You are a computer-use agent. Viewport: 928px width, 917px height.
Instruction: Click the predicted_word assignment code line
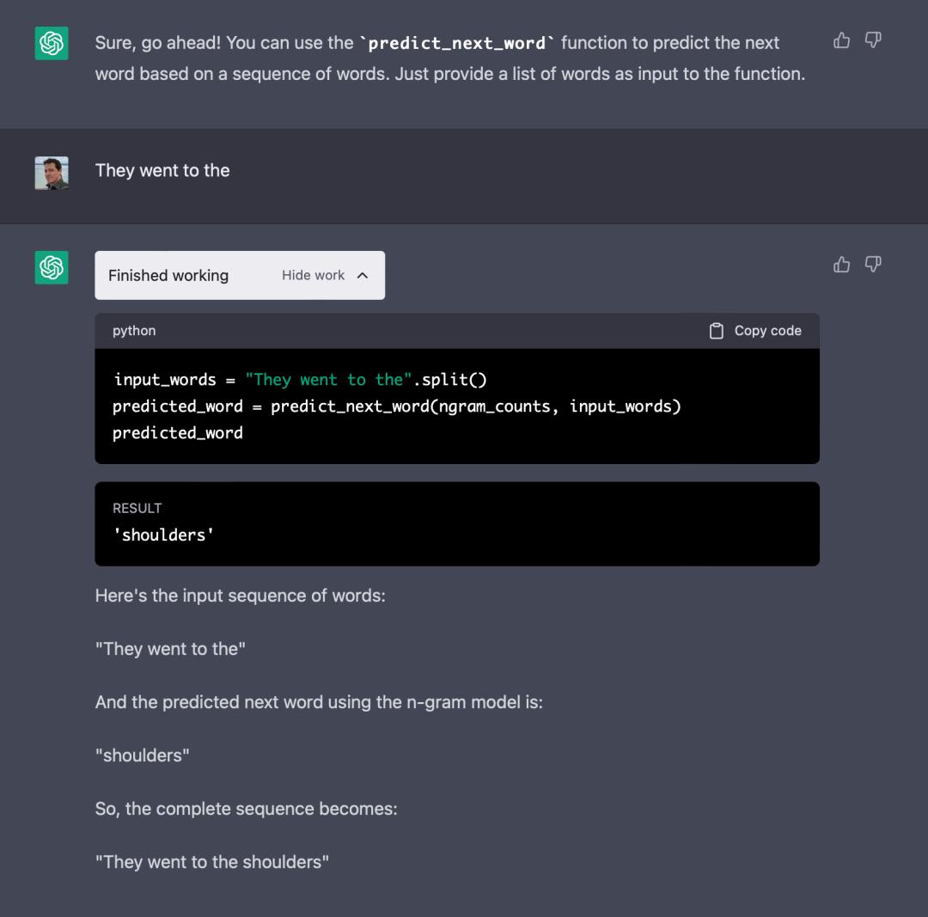pos(397,407)
